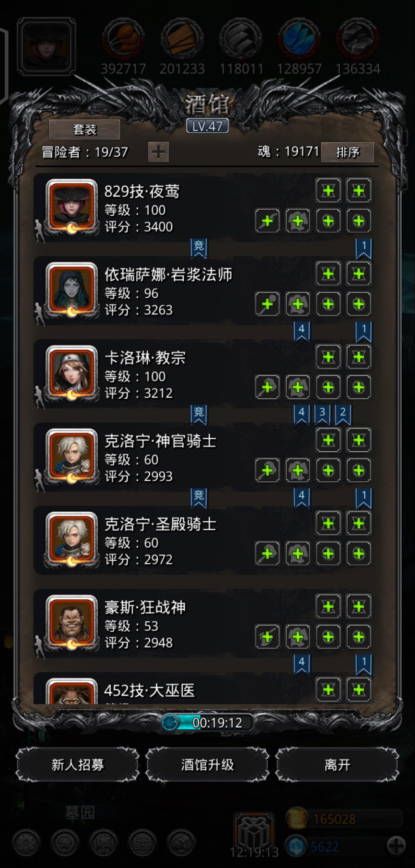Select 克洛宁·神官骑士 portrait
Screen dimensions: 415x868
pyautogui.click(x=71, y=456)
